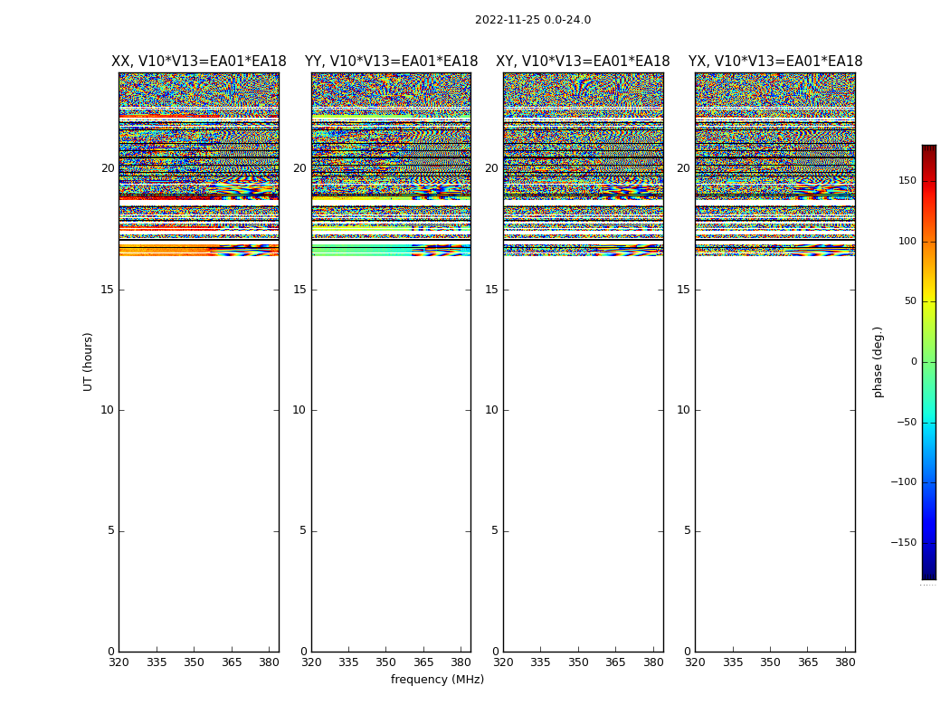The height and width of the screenshot is (724, 950).
Task: Click the YX phase waterfall plot
Action: coord(774,362)
